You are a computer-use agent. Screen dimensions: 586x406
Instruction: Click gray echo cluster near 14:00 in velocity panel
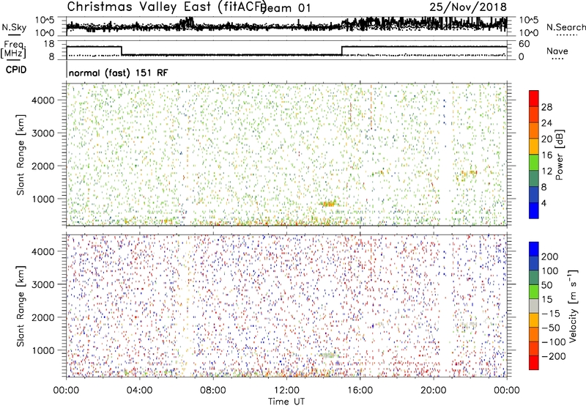tap(328, 355)
